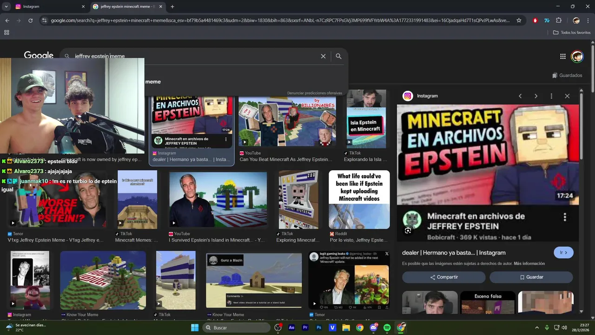Open the tab search dropdown arrow
Image resolution: width=595 pixels, height=335 pixels.
[x=6, y=7]
